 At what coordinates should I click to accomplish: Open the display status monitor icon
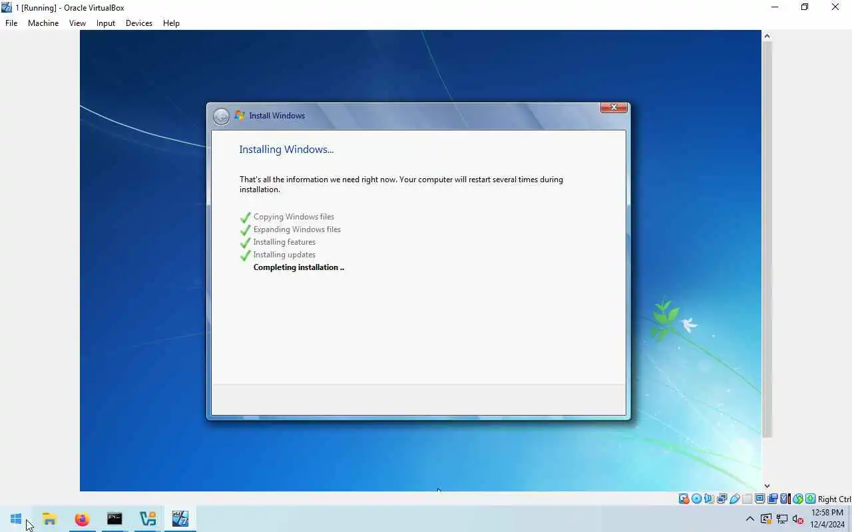click(759, 499)
